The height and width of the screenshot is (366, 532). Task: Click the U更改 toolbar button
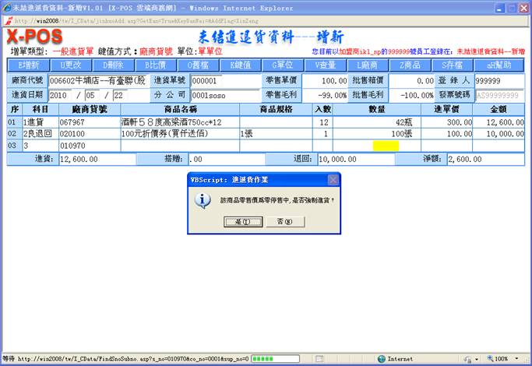[70, 65]
